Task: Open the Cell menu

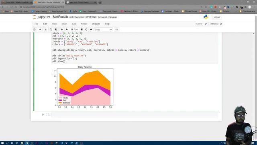Action: coord(74,24)
